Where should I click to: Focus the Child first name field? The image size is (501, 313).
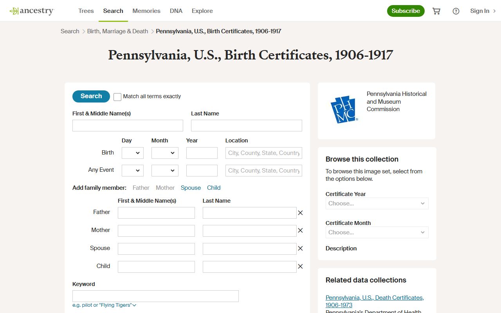[156, 267]
